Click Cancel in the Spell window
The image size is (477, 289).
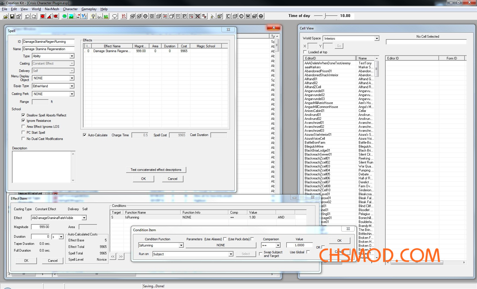pos(173,179)
